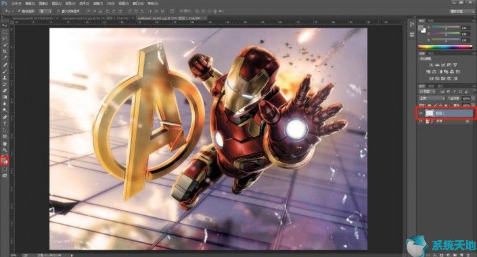Open the Auto-Select group/layer dropdown

pos(45,11)
